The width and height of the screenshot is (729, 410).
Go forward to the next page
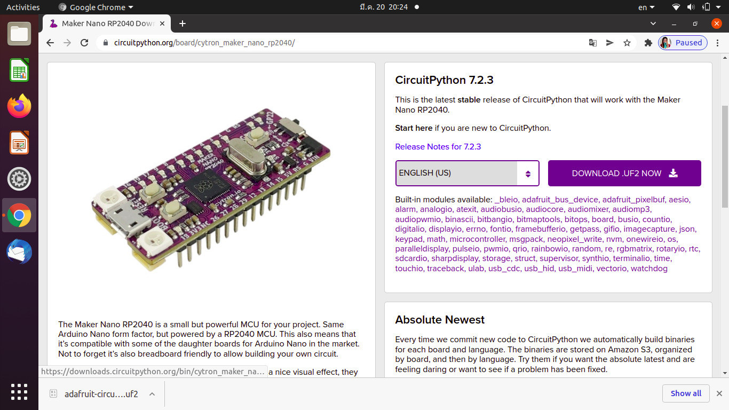(67, 43)
